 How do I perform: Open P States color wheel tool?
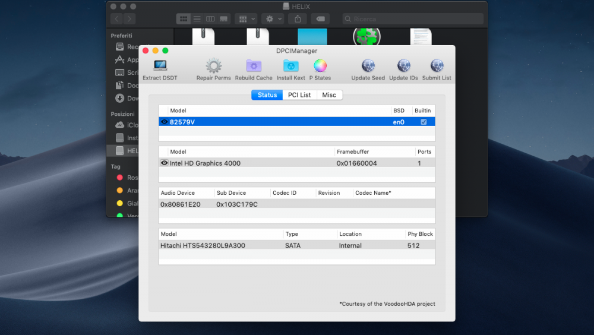point(320,69)
